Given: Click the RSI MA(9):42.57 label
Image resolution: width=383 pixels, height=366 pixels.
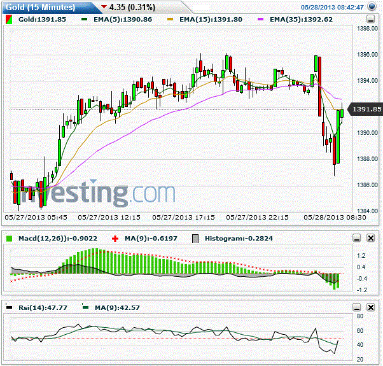Looking at the screenshot, I should pos(117,307).
